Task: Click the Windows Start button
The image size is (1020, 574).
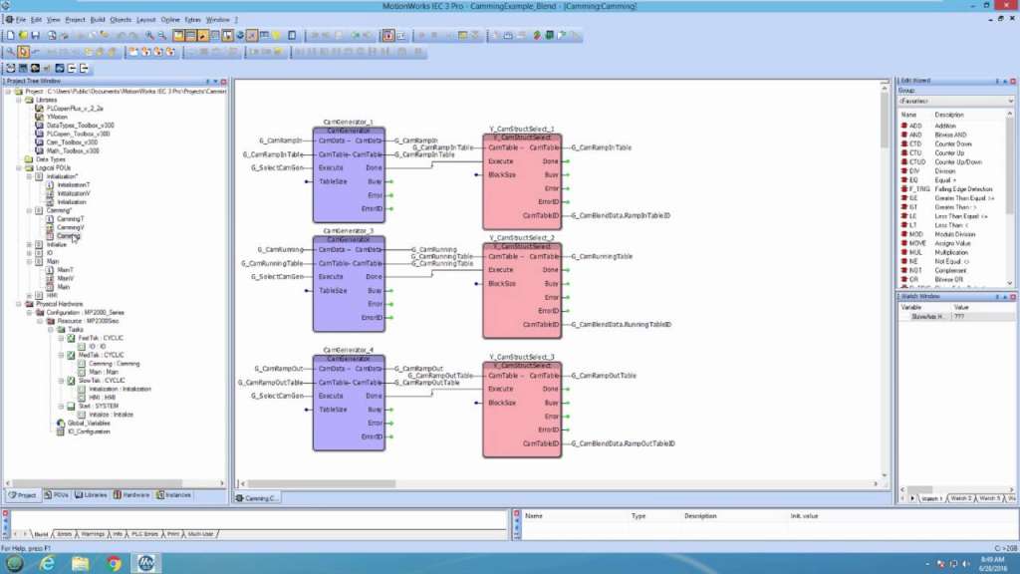Action: 14,564
